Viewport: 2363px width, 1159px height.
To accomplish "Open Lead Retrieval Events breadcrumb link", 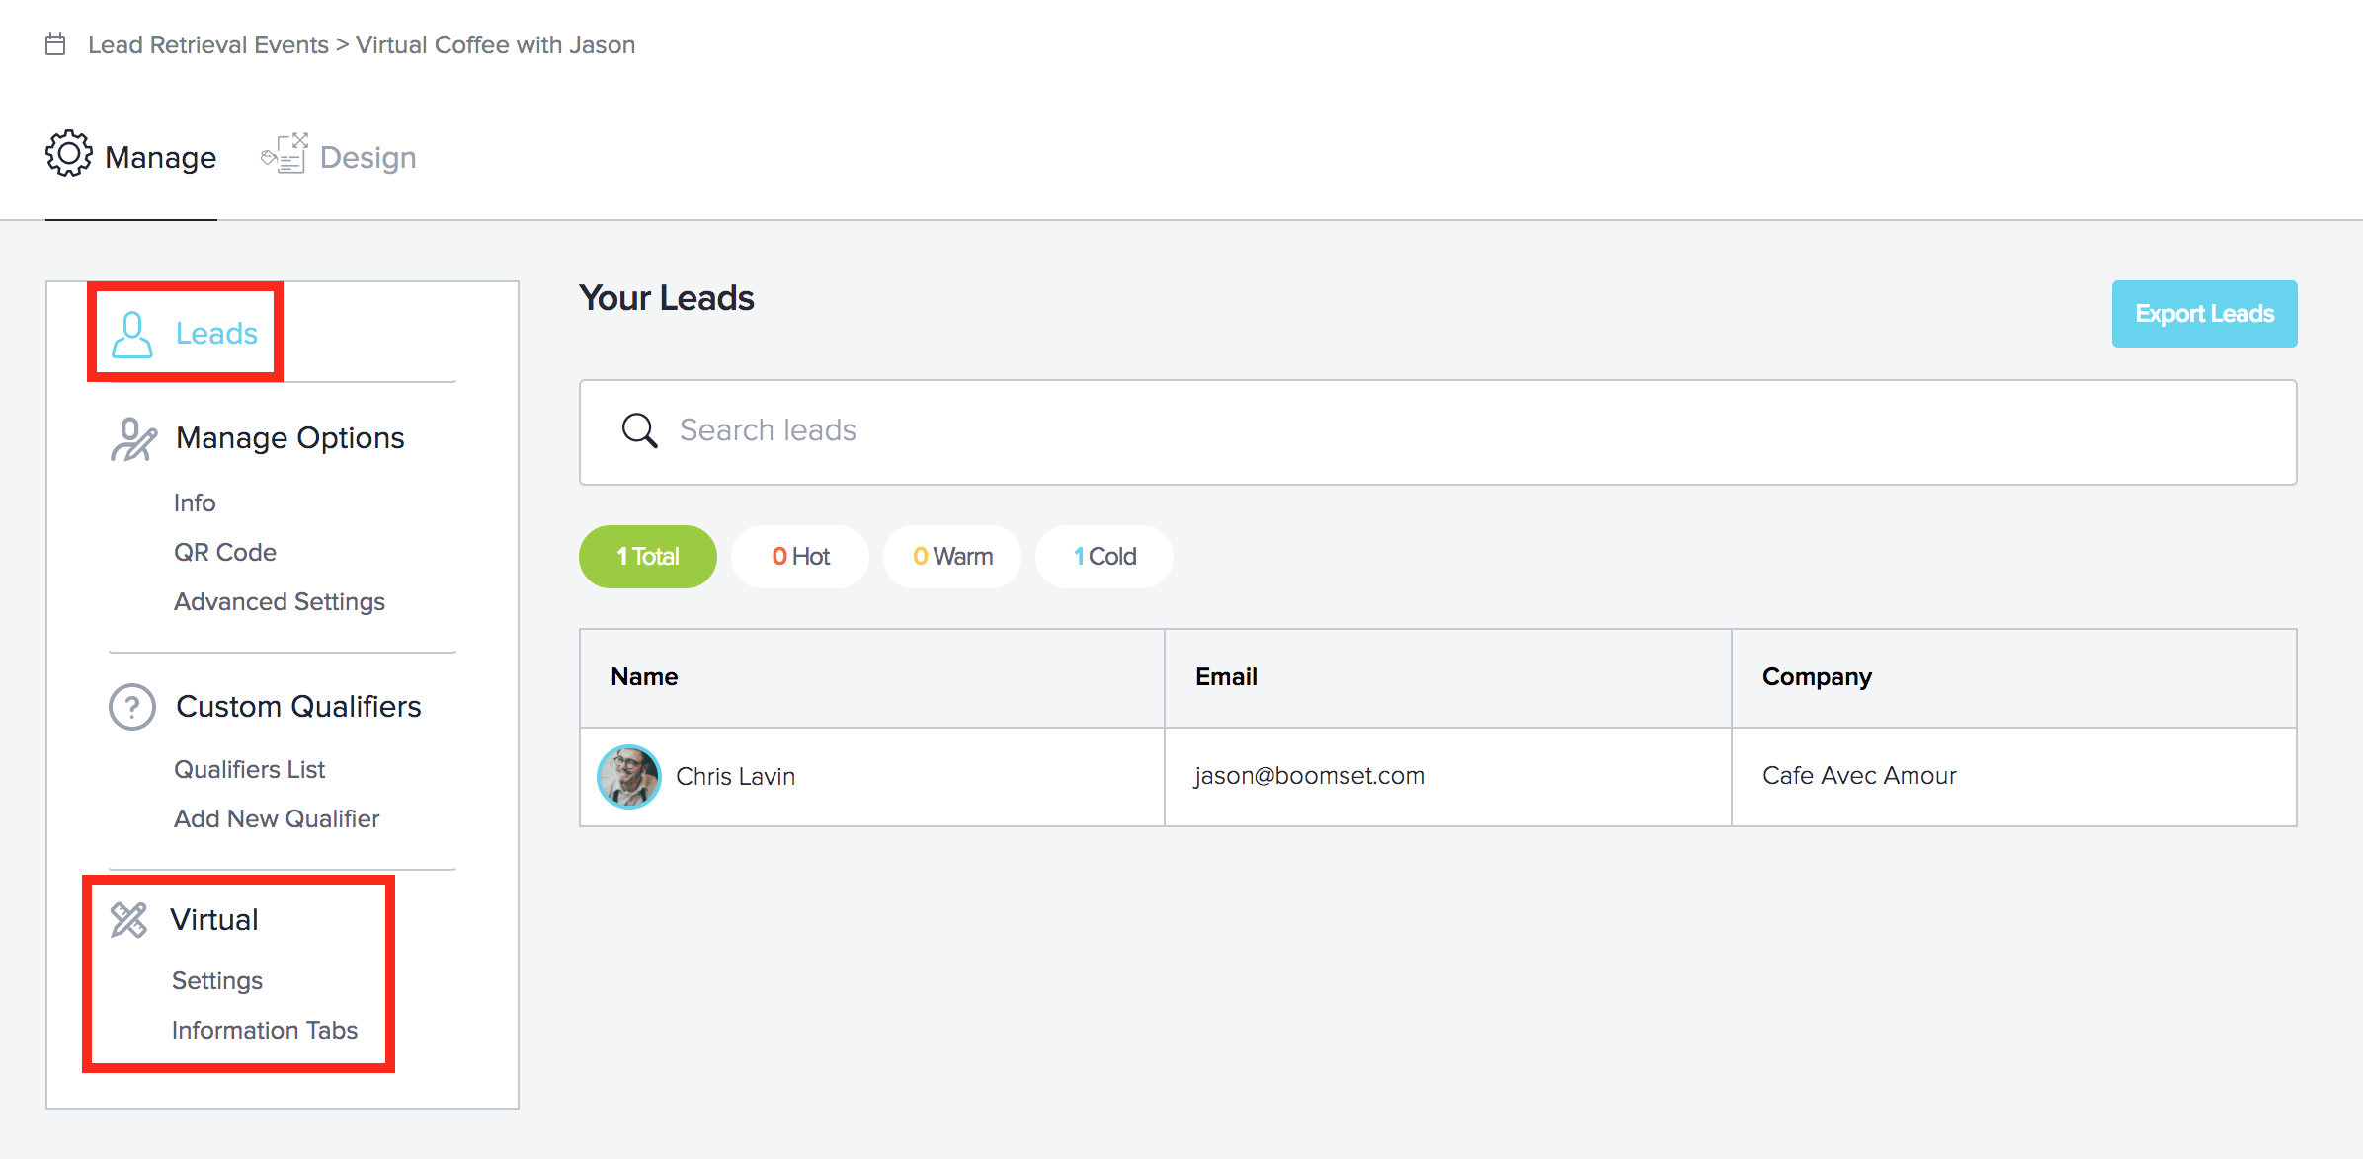I will coord(208,45).
